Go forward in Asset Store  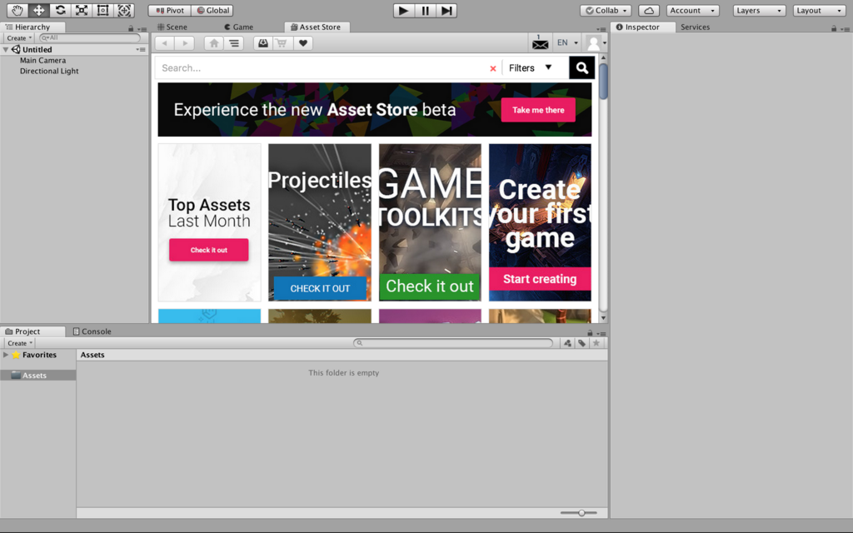tap(185, 43)
